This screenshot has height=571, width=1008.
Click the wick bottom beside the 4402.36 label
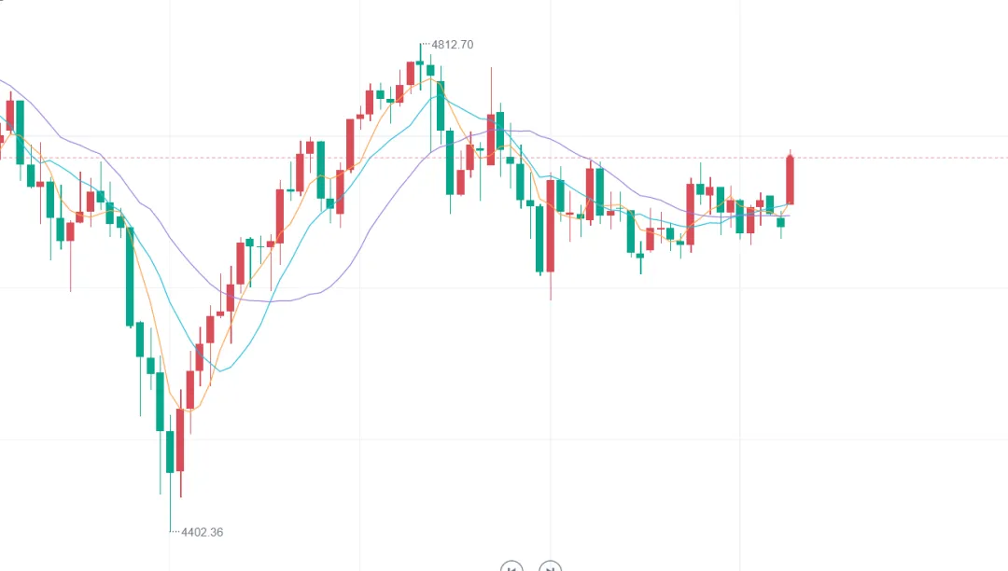coord(170,529)
